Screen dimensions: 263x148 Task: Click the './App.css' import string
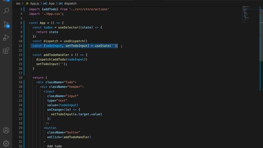pos(52,14)
